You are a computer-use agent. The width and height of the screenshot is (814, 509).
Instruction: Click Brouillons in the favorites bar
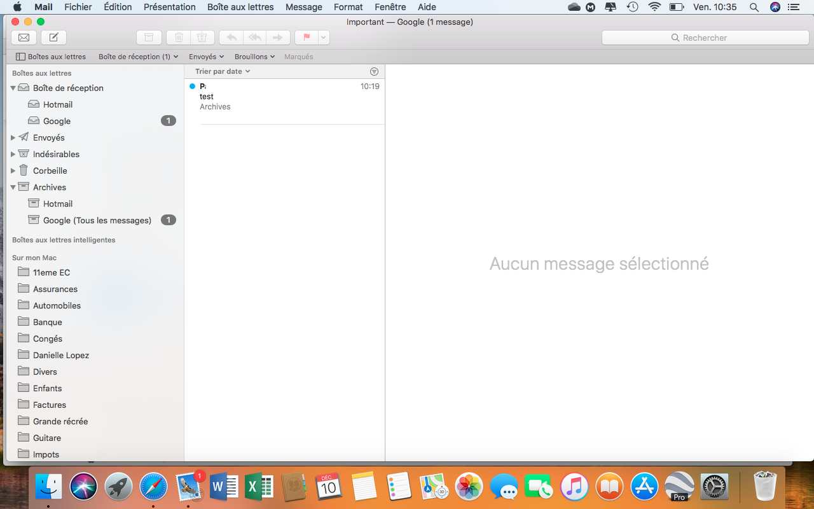(x=254, y=57)
